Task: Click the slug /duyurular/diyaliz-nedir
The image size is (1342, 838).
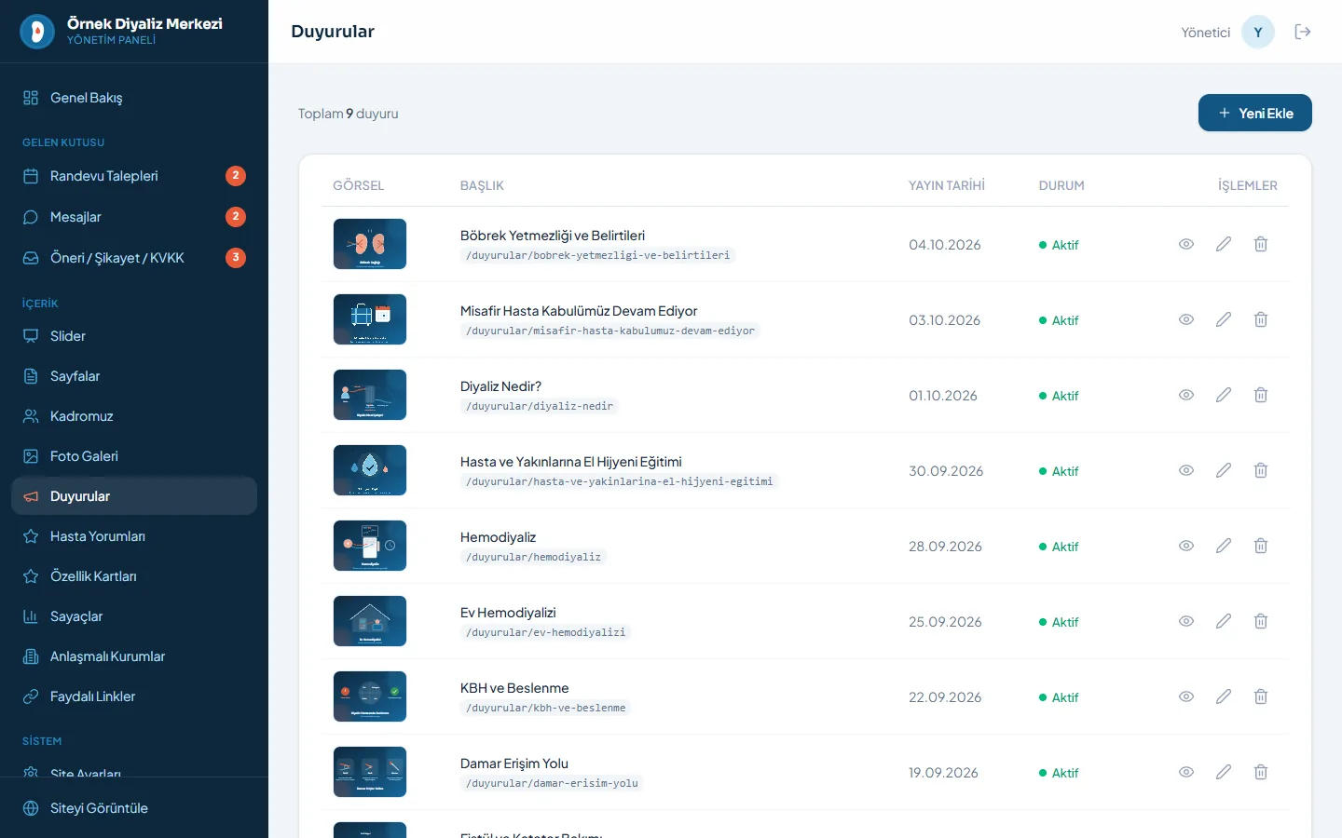Action: [x=540, y=406]
